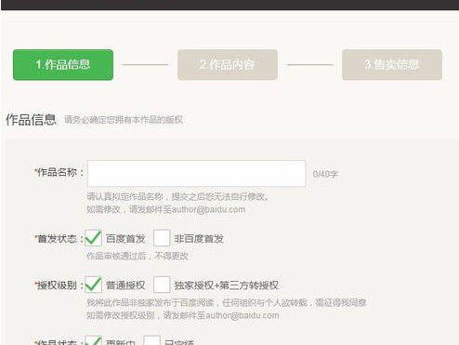Click the *首发状态 field label
This screenshot has height=345, width=459.
coord(59,239)
